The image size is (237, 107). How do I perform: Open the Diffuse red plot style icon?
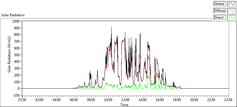pos(232,11)
